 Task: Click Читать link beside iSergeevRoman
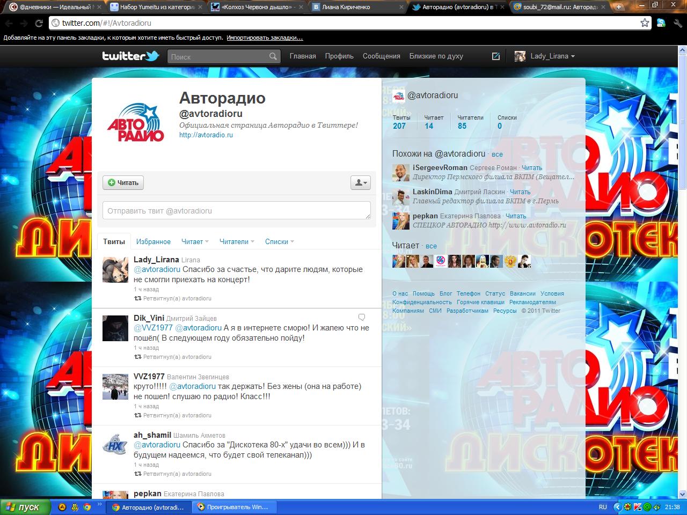point(532,168)
